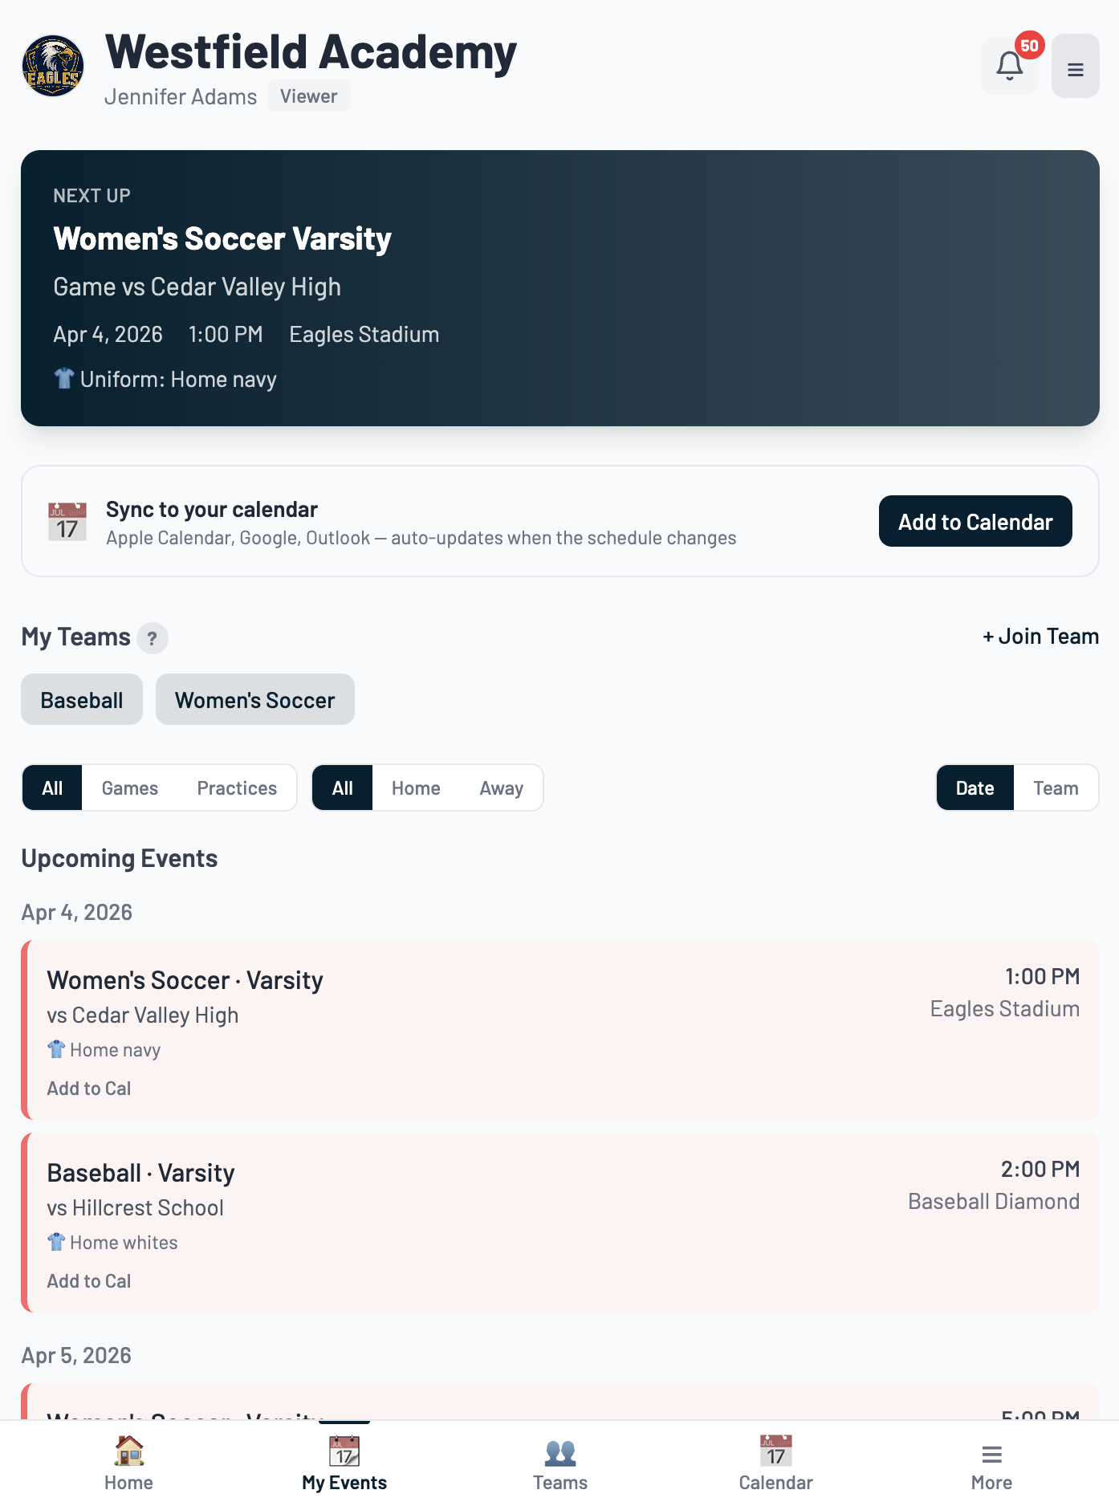This screenshot has height=1506, width=1119.
Task: Select the Baseball team chip
Action: pyautogui.click(x=81, y=699)
